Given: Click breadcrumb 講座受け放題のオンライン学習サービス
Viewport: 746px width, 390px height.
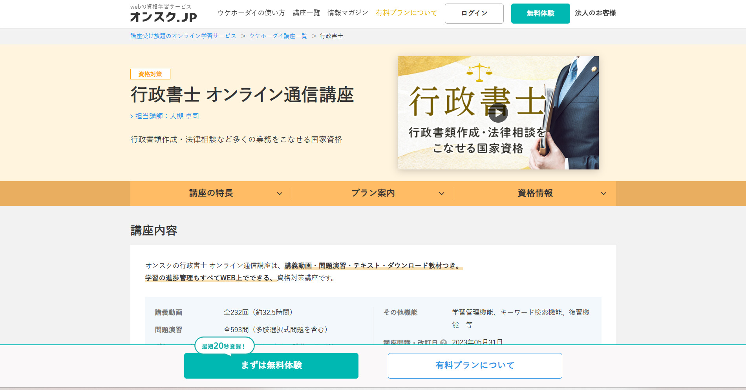Looking at the screenshot, I should (183, 36).
